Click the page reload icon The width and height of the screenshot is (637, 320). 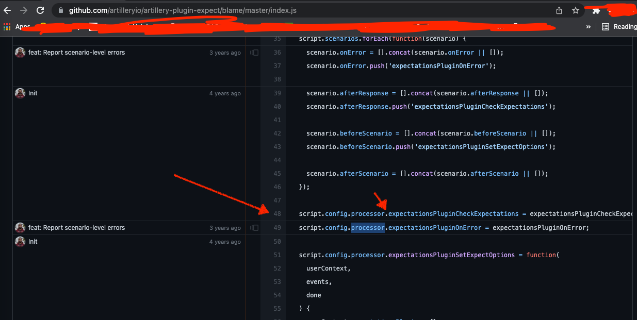tap(40, 9)
